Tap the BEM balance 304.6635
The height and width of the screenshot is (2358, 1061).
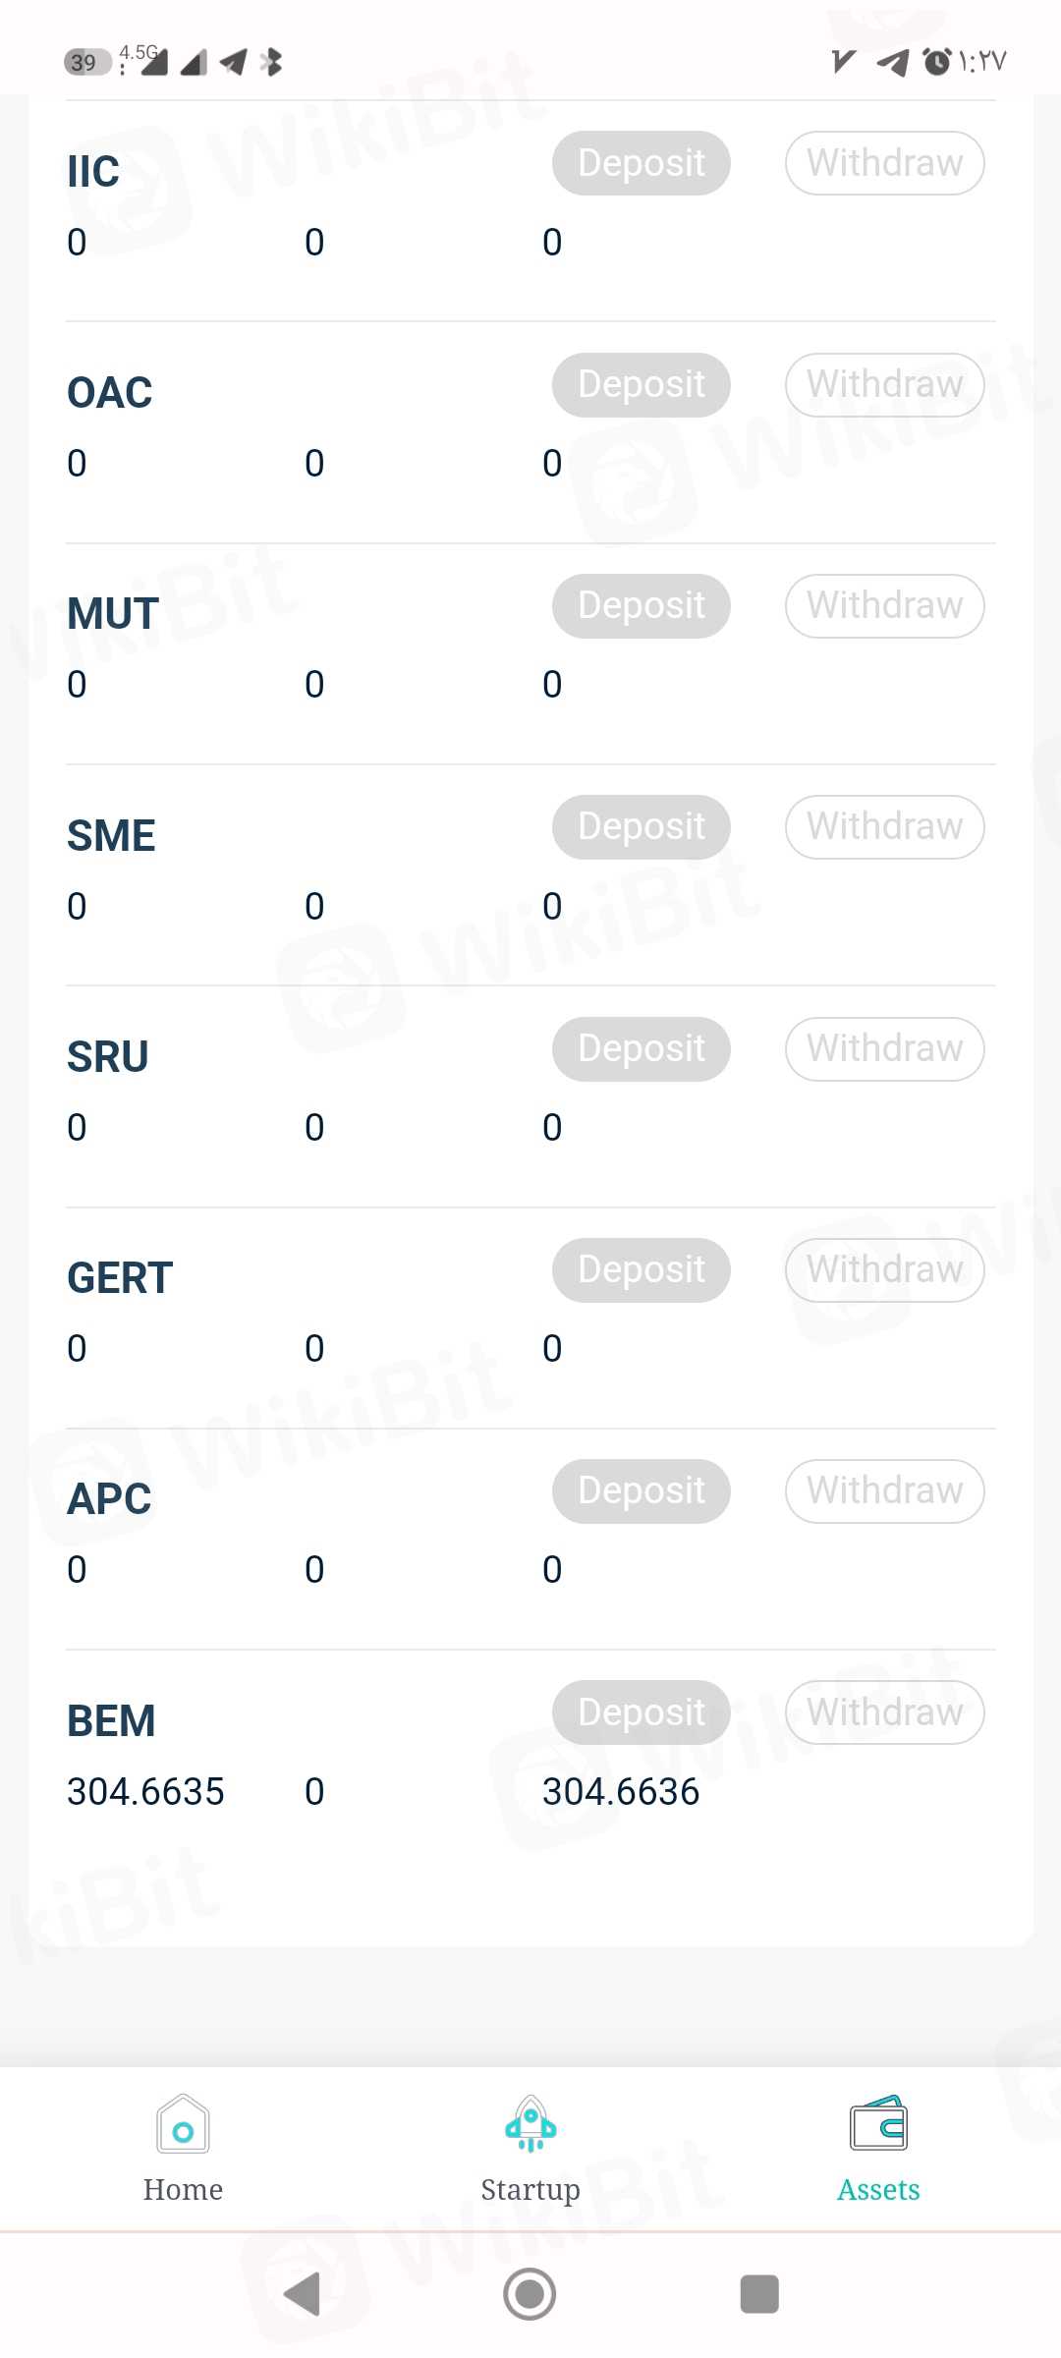tap(145, 1792)
